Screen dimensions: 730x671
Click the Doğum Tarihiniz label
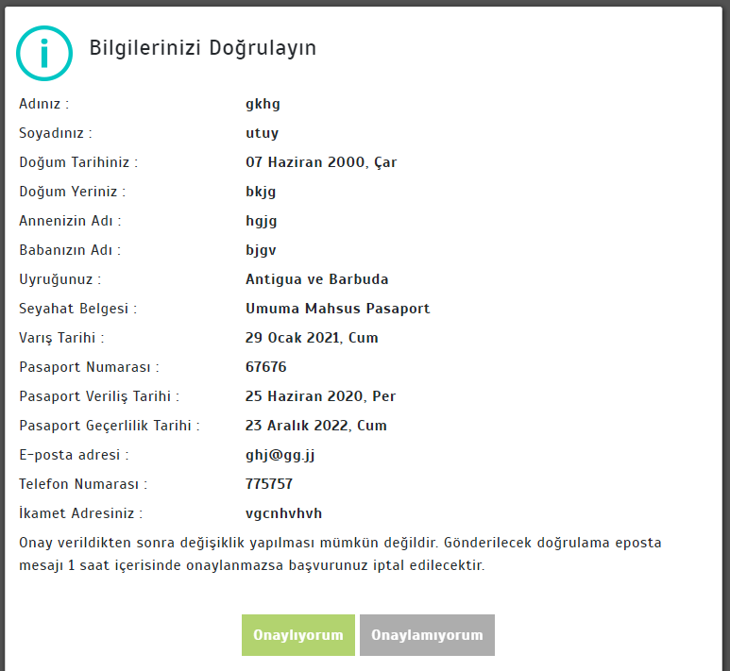[x=78, y=162]
